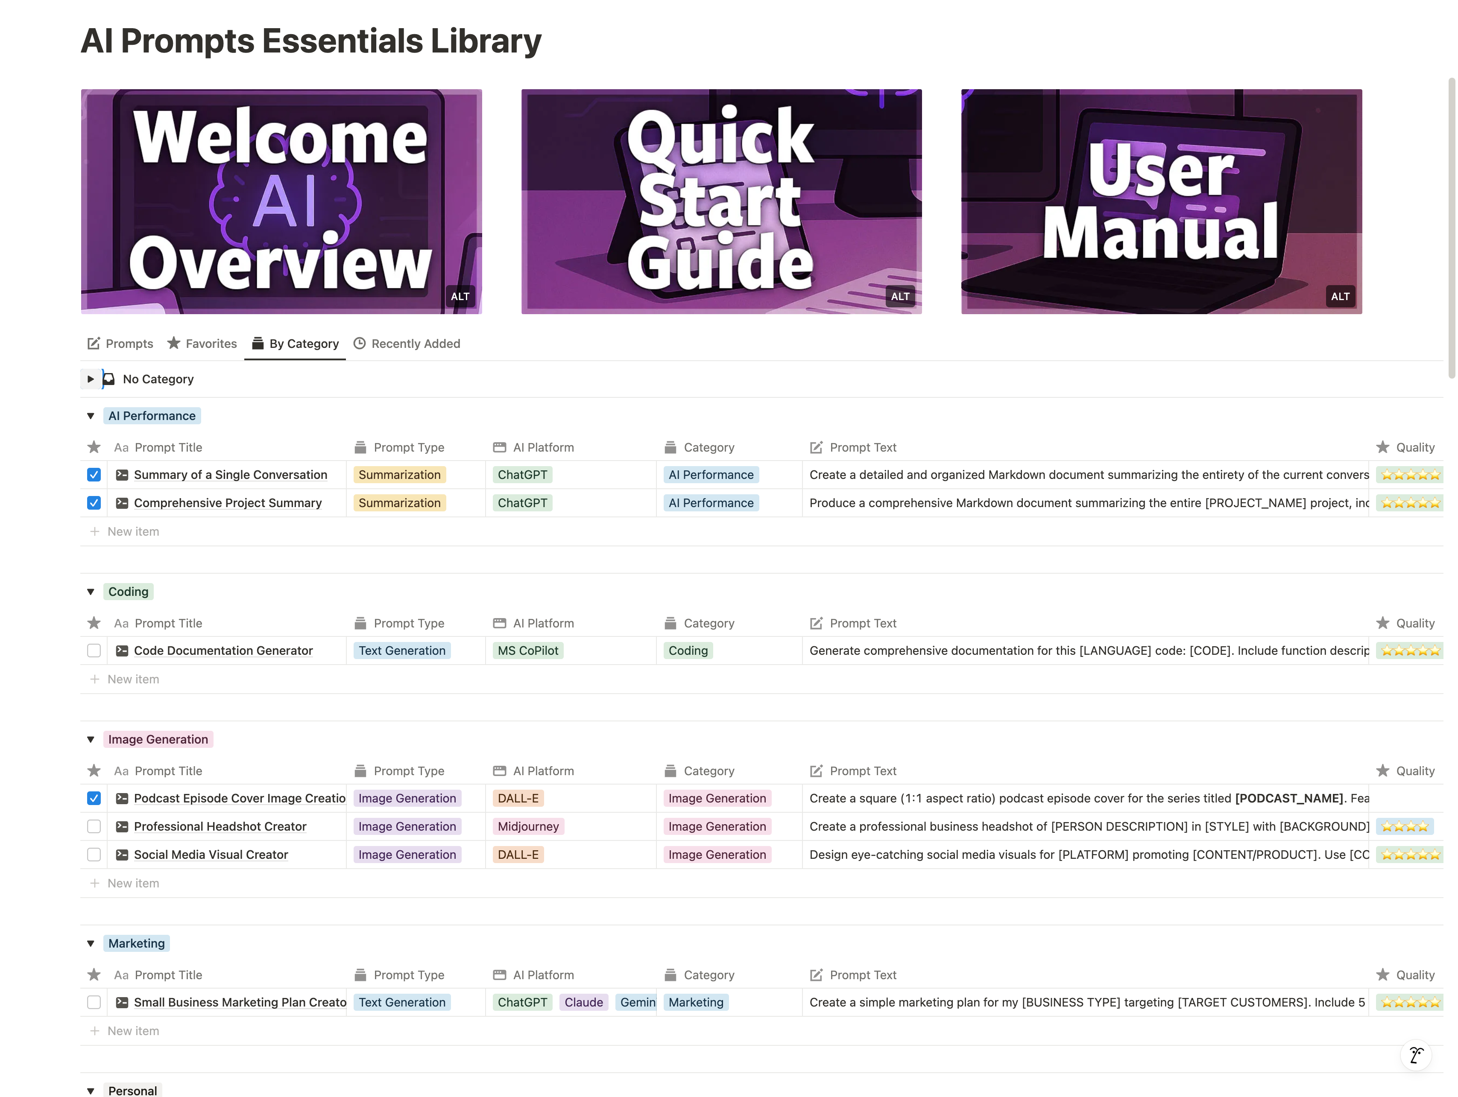Open Summary of a Single Conversation page
Screen dimensions: 1458x1097
click(231, 474)
